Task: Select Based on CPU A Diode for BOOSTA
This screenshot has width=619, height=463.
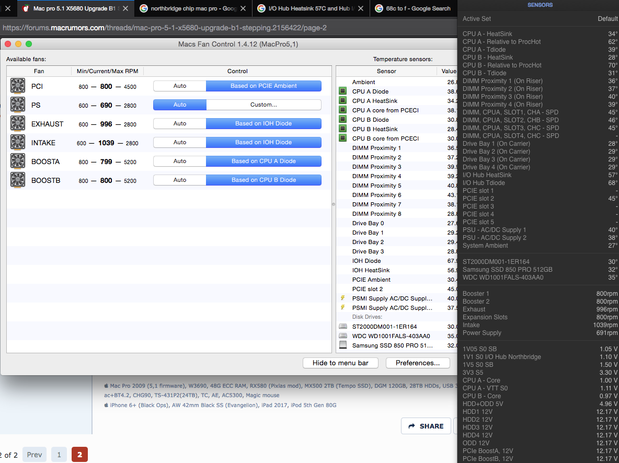Action: tap(263, 161)
